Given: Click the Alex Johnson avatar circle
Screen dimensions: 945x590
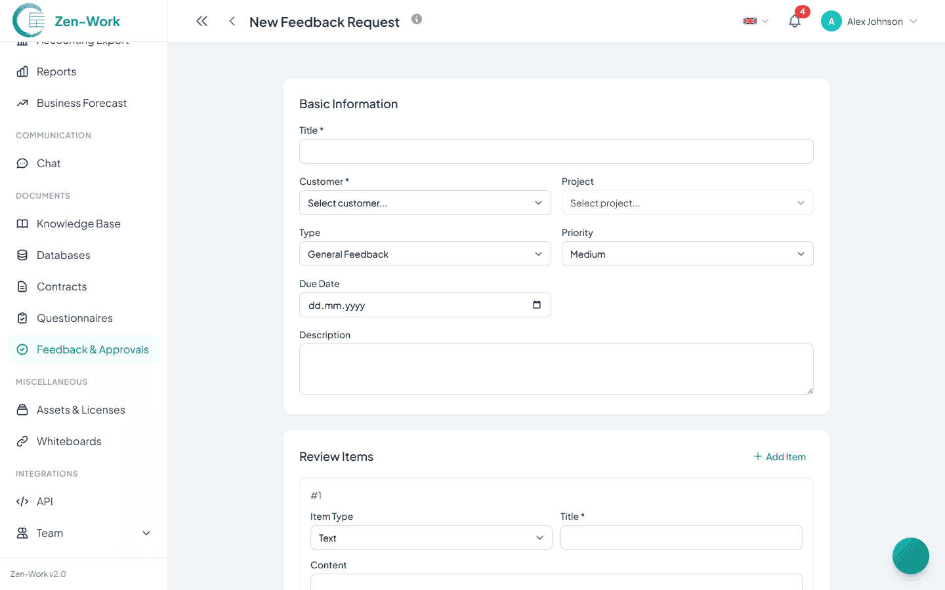Looking at the screenshot, I should [831, 22].
